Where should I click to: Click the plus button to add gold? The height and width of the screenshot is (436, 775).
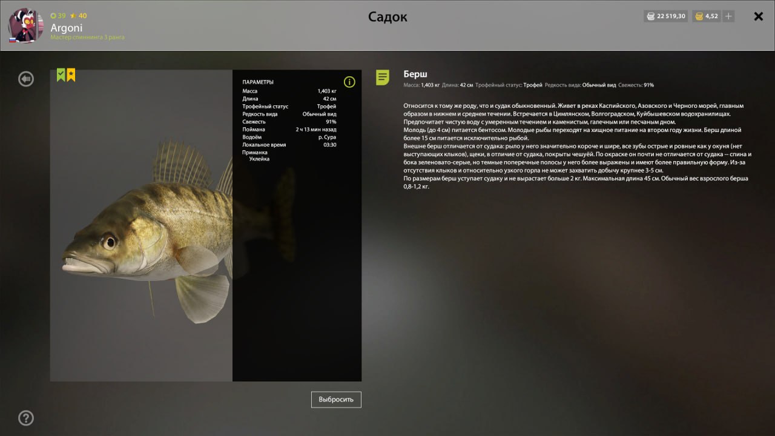pos(728,16)
